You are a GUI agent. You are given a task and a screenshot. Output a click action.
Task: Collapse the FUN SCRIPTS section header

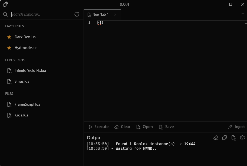coord(15,60)
